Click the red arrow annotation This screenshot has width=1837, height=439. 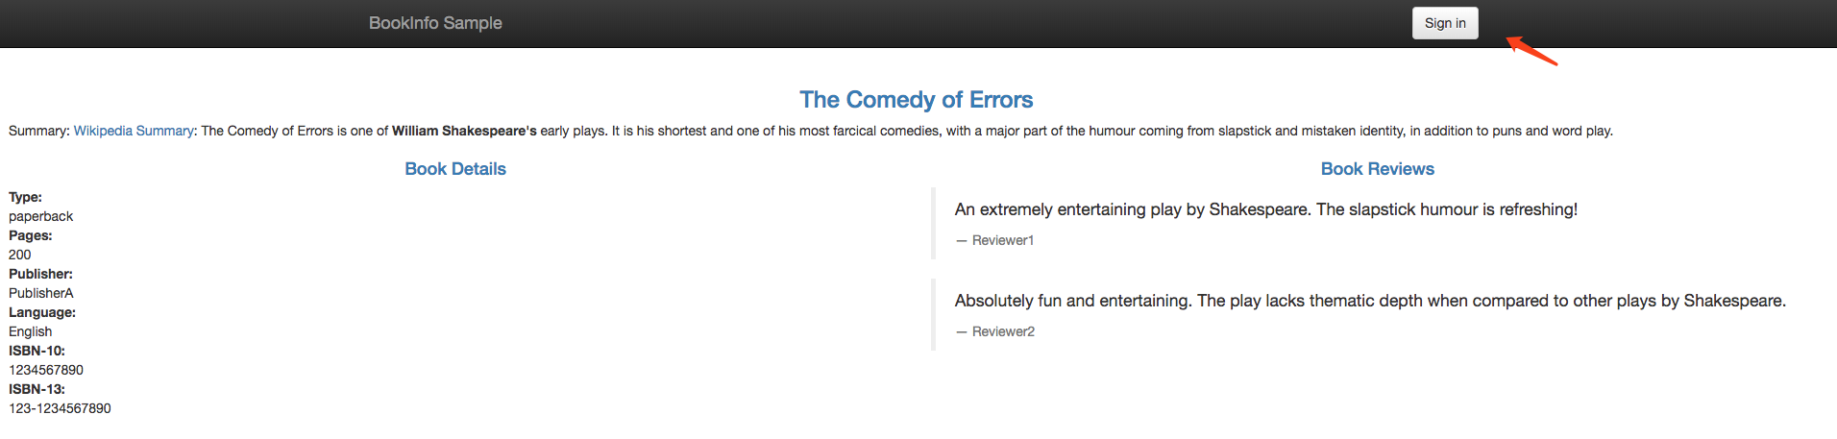pyautogui.click(x=1531, y=50)
